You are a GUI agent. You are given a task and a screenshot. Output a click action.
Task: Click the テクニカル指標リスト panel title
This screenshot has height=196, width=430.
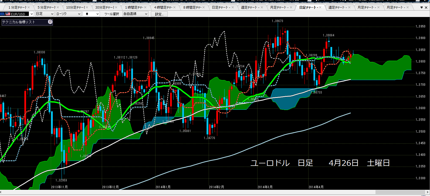pos(19,22)
